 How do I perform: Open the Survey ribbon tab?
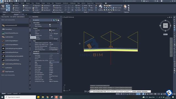pyautogui.click(x=48, y=3)
